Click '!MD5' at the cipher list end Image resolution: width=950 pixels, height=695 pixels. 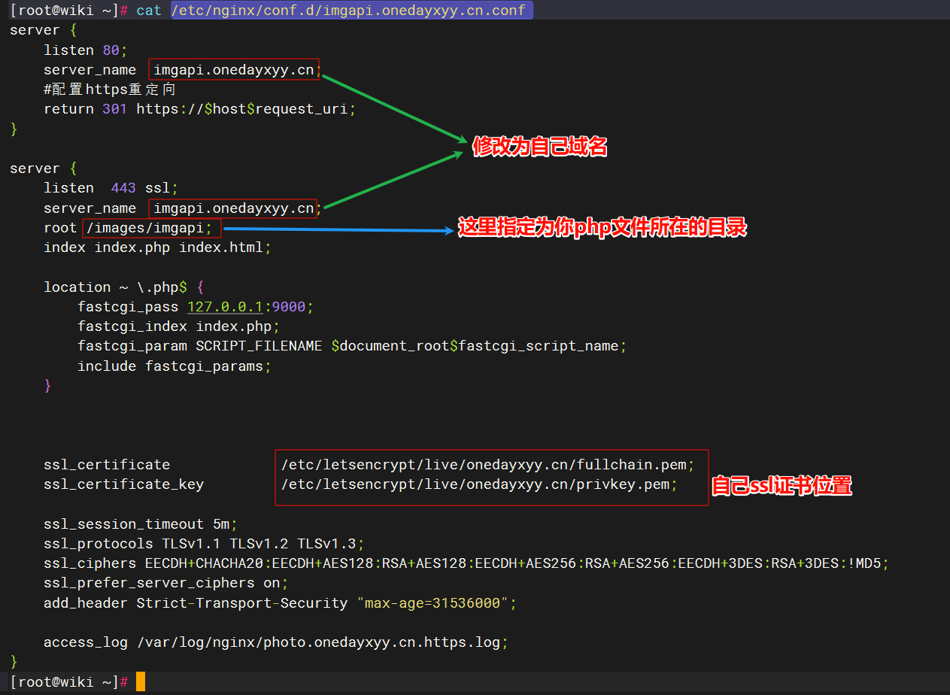(x=864, y=563)
